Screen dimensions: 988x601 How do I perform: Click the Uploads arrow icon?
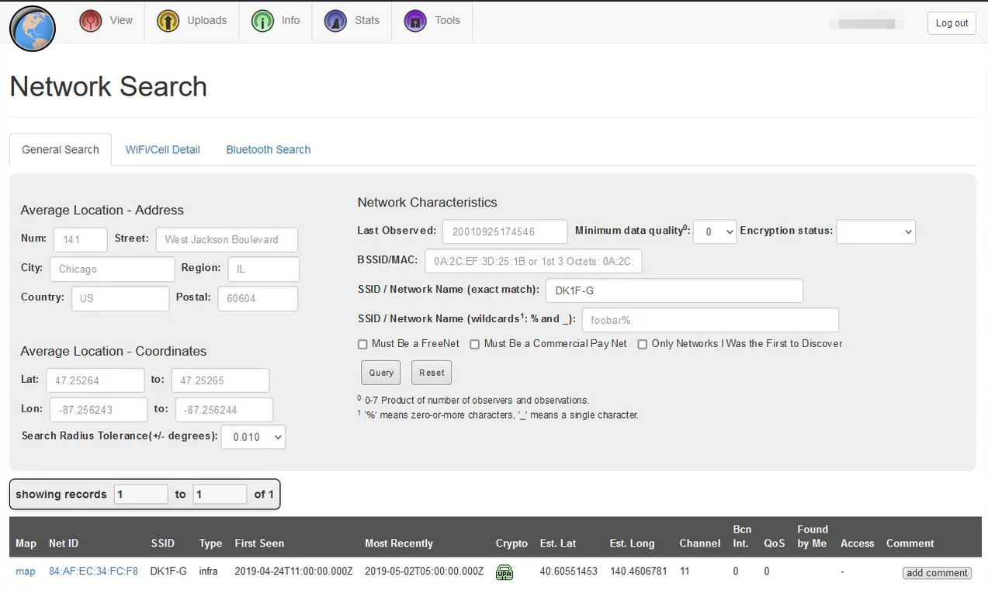pos(168,21)
